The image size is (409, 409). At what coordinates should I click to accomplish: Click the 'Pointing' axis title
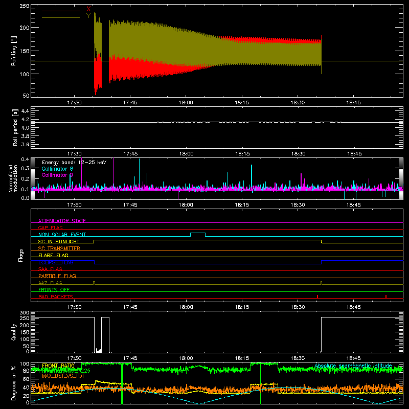[14, 51]
